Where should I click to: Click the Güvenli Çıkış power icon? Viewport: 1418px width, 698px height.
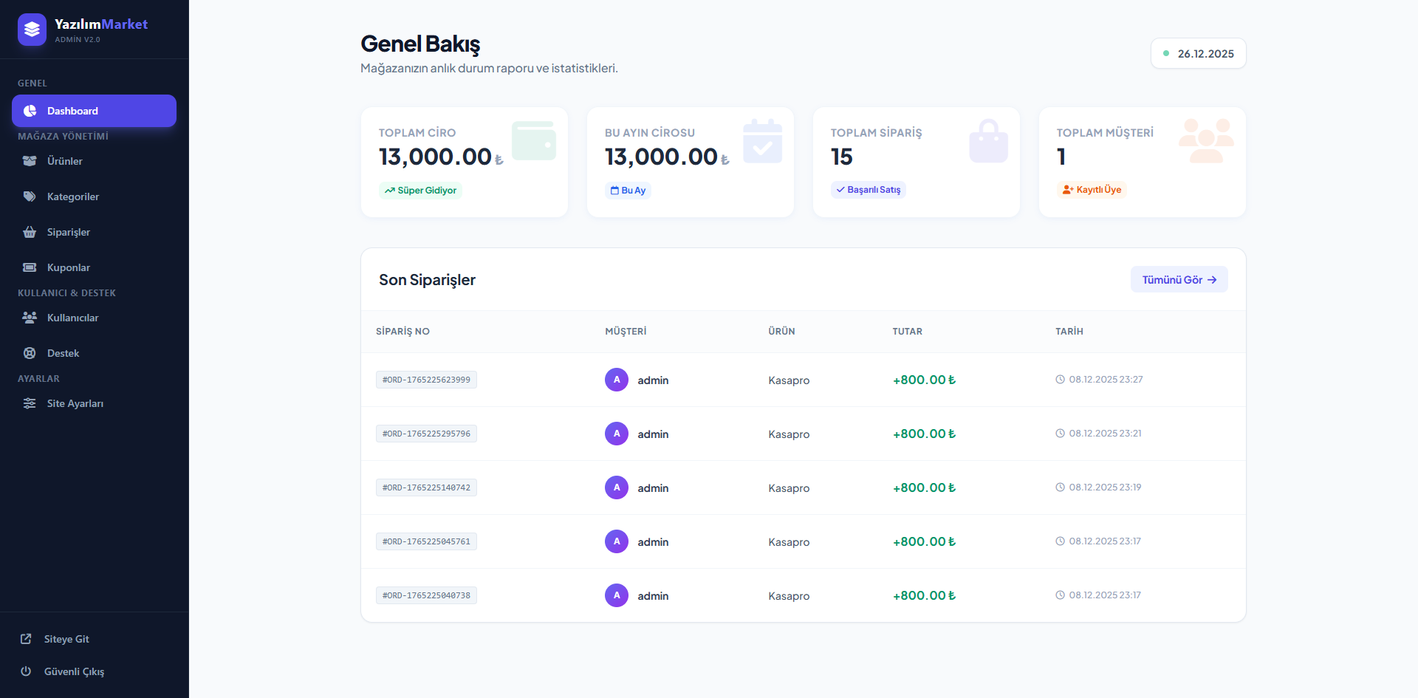tap(26, 671)
